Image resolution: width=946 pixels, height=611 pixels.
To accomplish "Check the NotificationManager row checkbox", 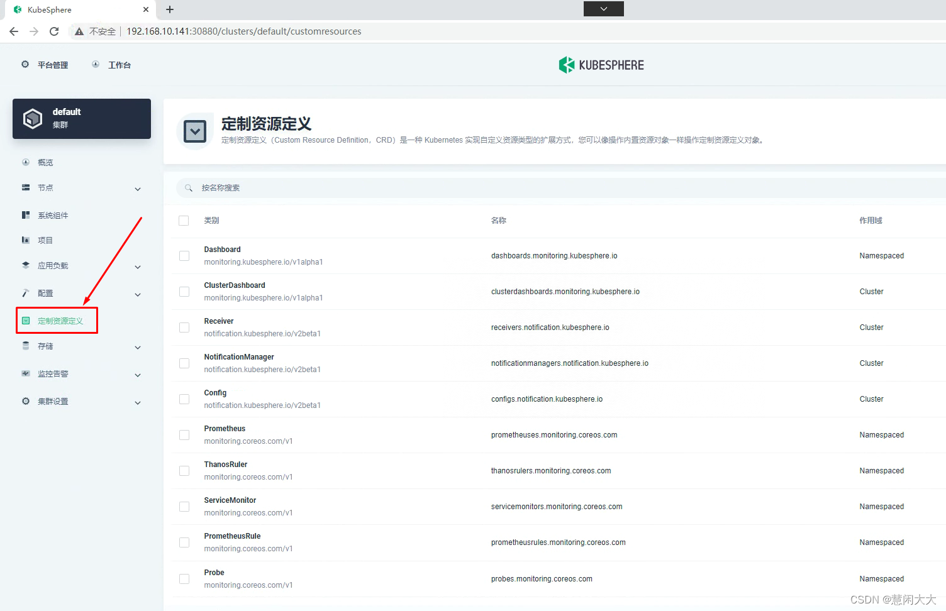I will pyautogui.click(x=184, y=363).
